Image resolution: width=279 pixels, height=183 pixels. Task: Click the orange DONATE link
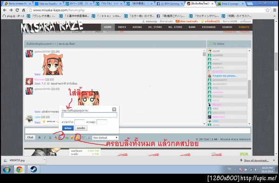[244, 27]
